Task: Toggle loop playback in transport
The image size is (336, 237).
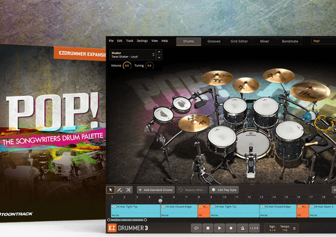Action: point(196,228)
